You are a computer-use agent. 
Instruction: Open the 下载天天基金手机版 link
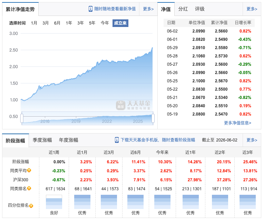pos(158,140)
